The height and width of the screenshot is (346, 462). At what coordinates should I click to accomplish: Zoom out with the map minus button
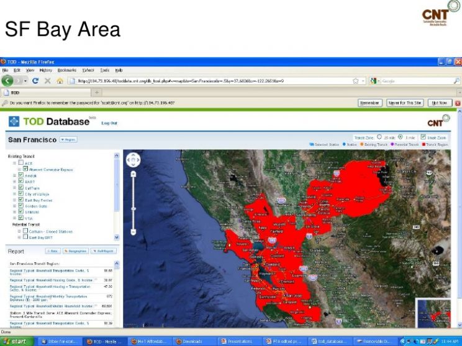(x=133, y=232)
